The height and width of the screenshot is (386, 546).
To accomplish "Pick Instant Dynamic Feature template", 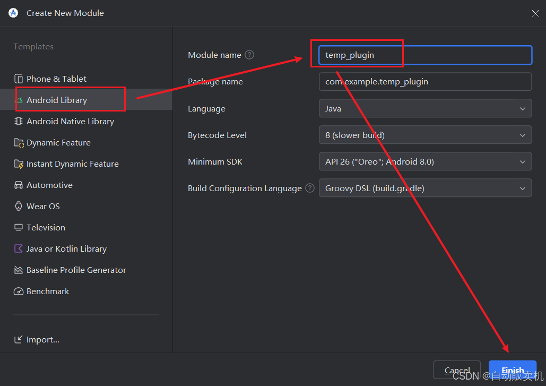I will coord(86,164).
